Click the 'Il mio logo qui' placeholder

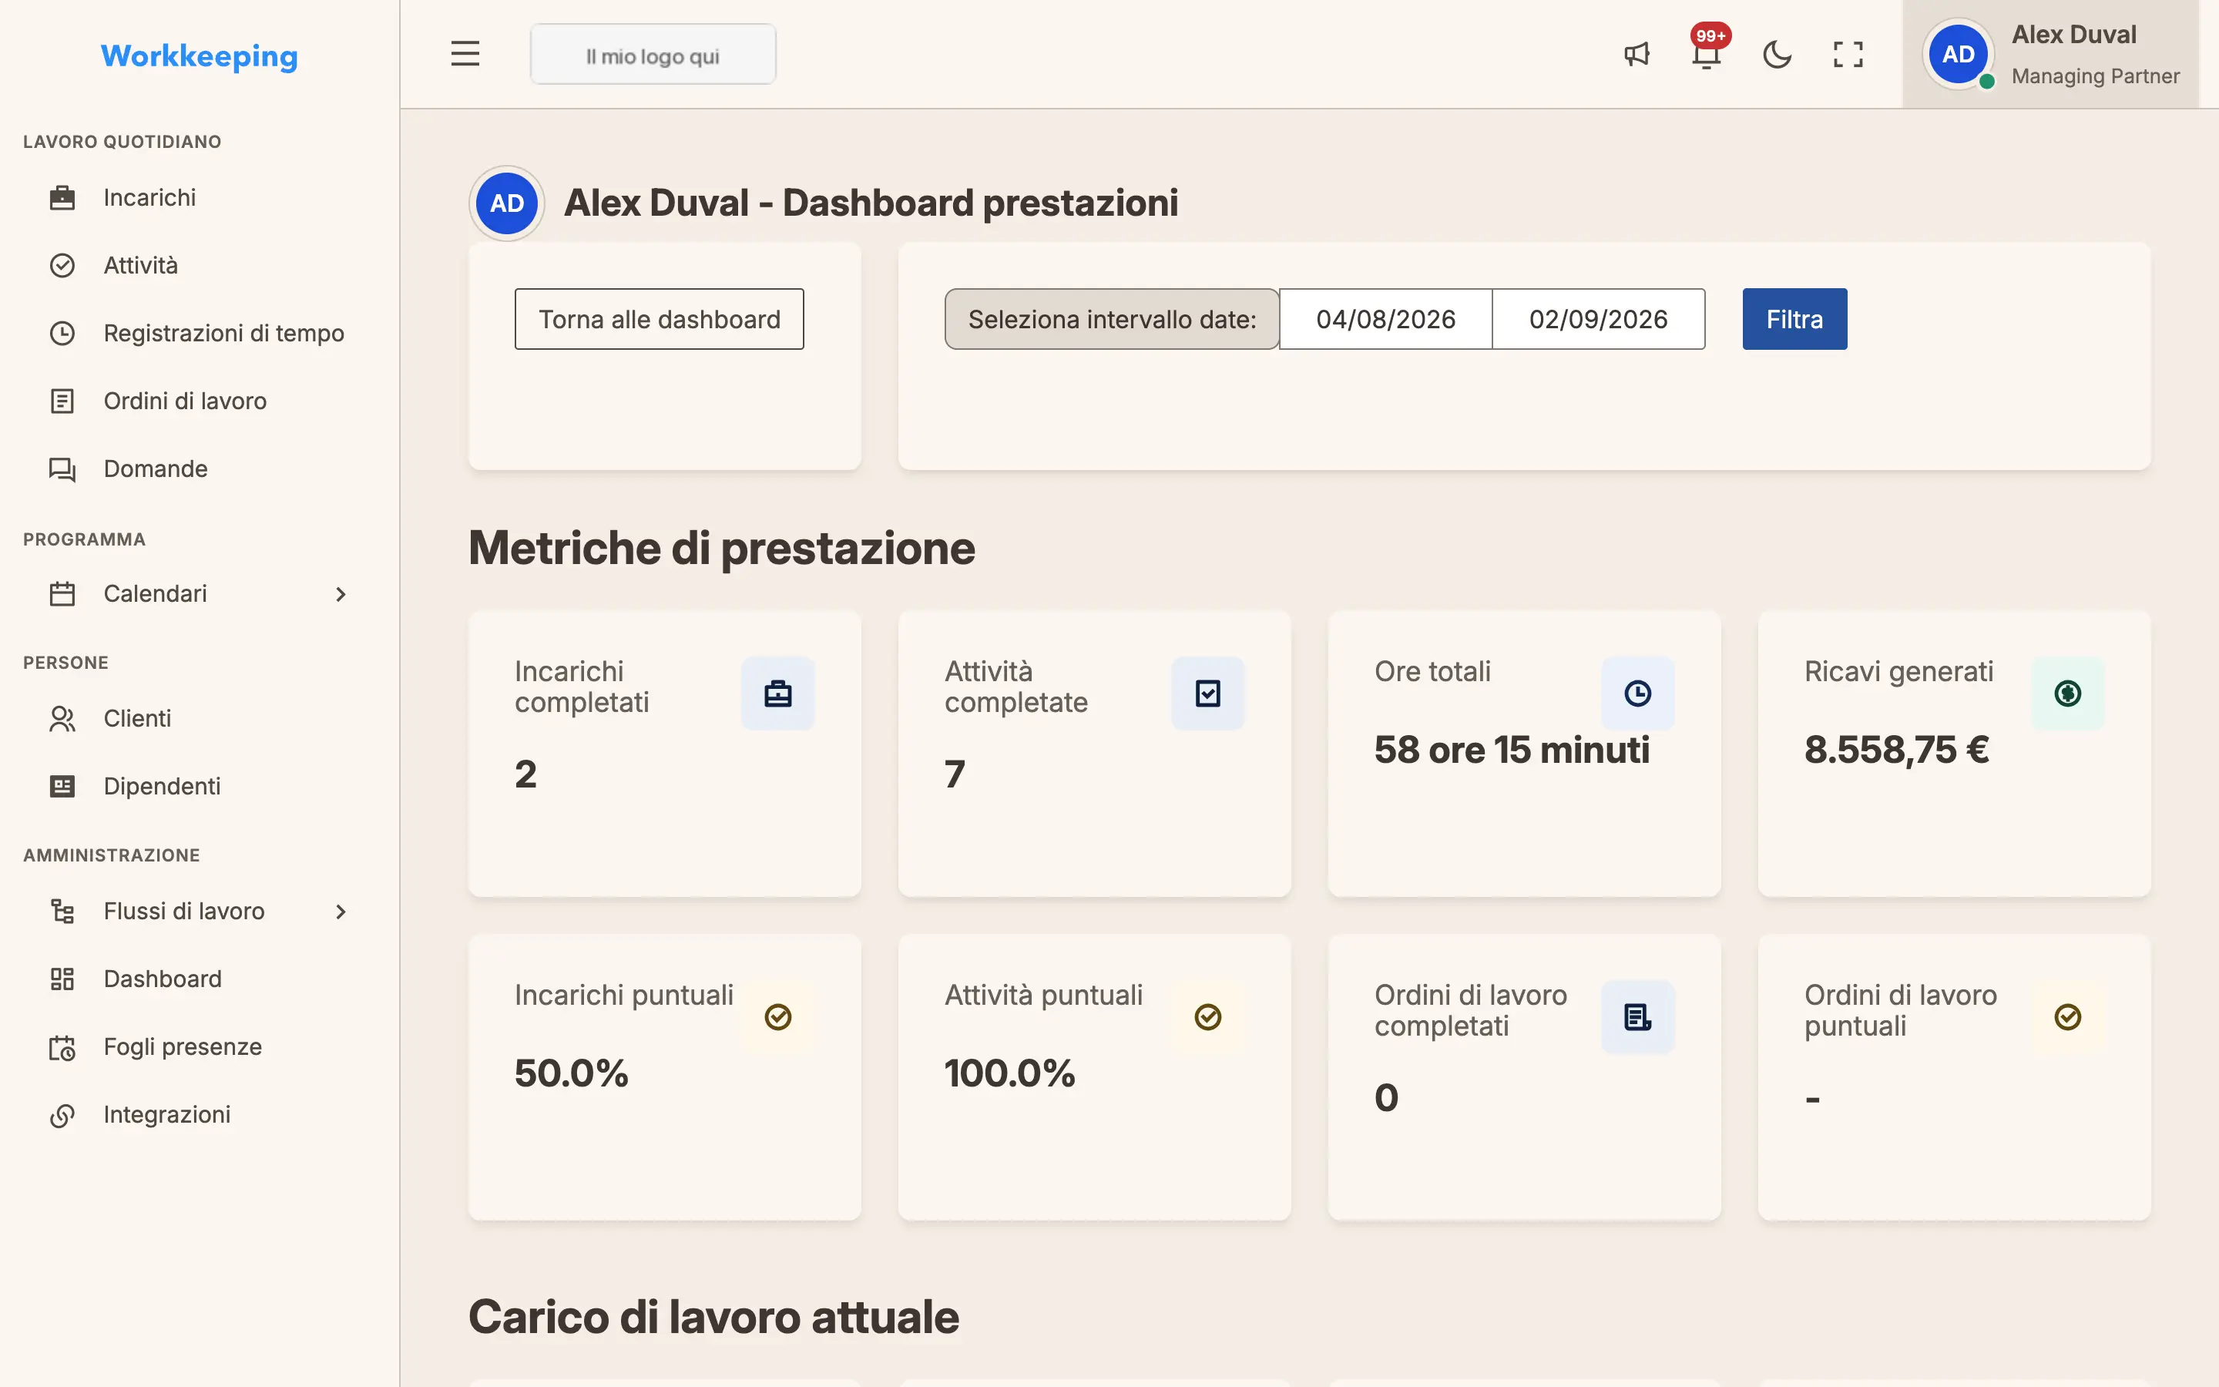click(653, 55)
